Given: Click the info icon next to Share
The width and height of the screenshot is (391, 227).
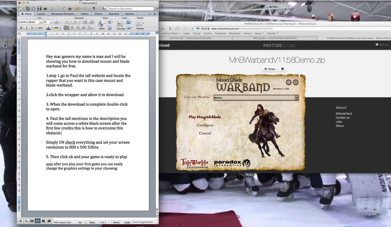Looking at the screenshot, I should click(283, 69).
